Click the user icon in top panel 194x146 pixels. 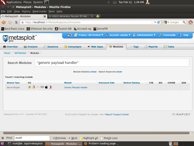[x=148, y=2]
